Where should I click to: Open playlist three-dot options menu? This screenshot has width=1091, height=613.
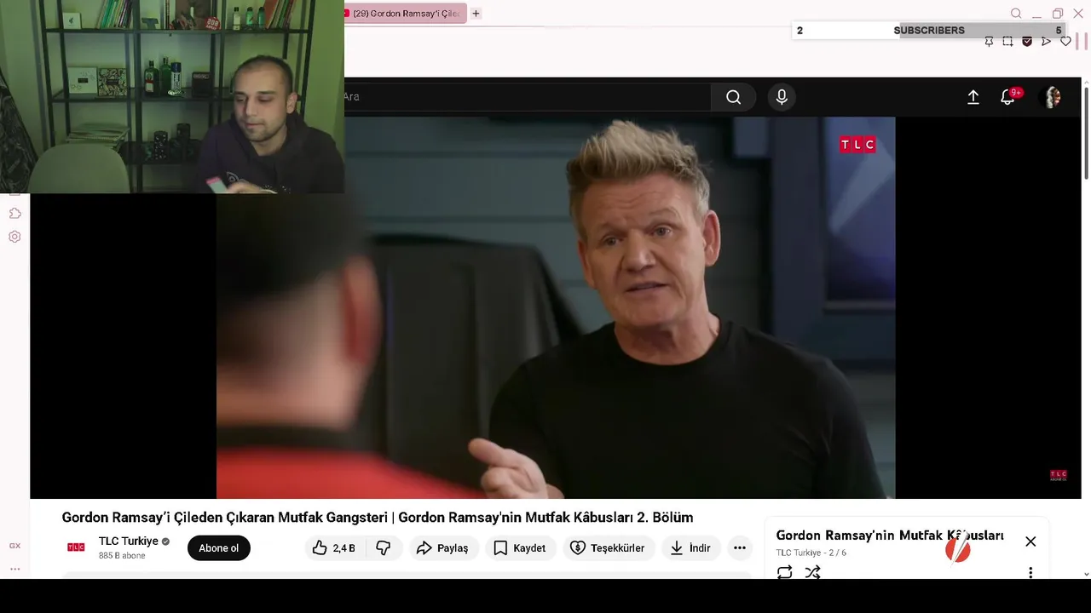[1030, 573]
